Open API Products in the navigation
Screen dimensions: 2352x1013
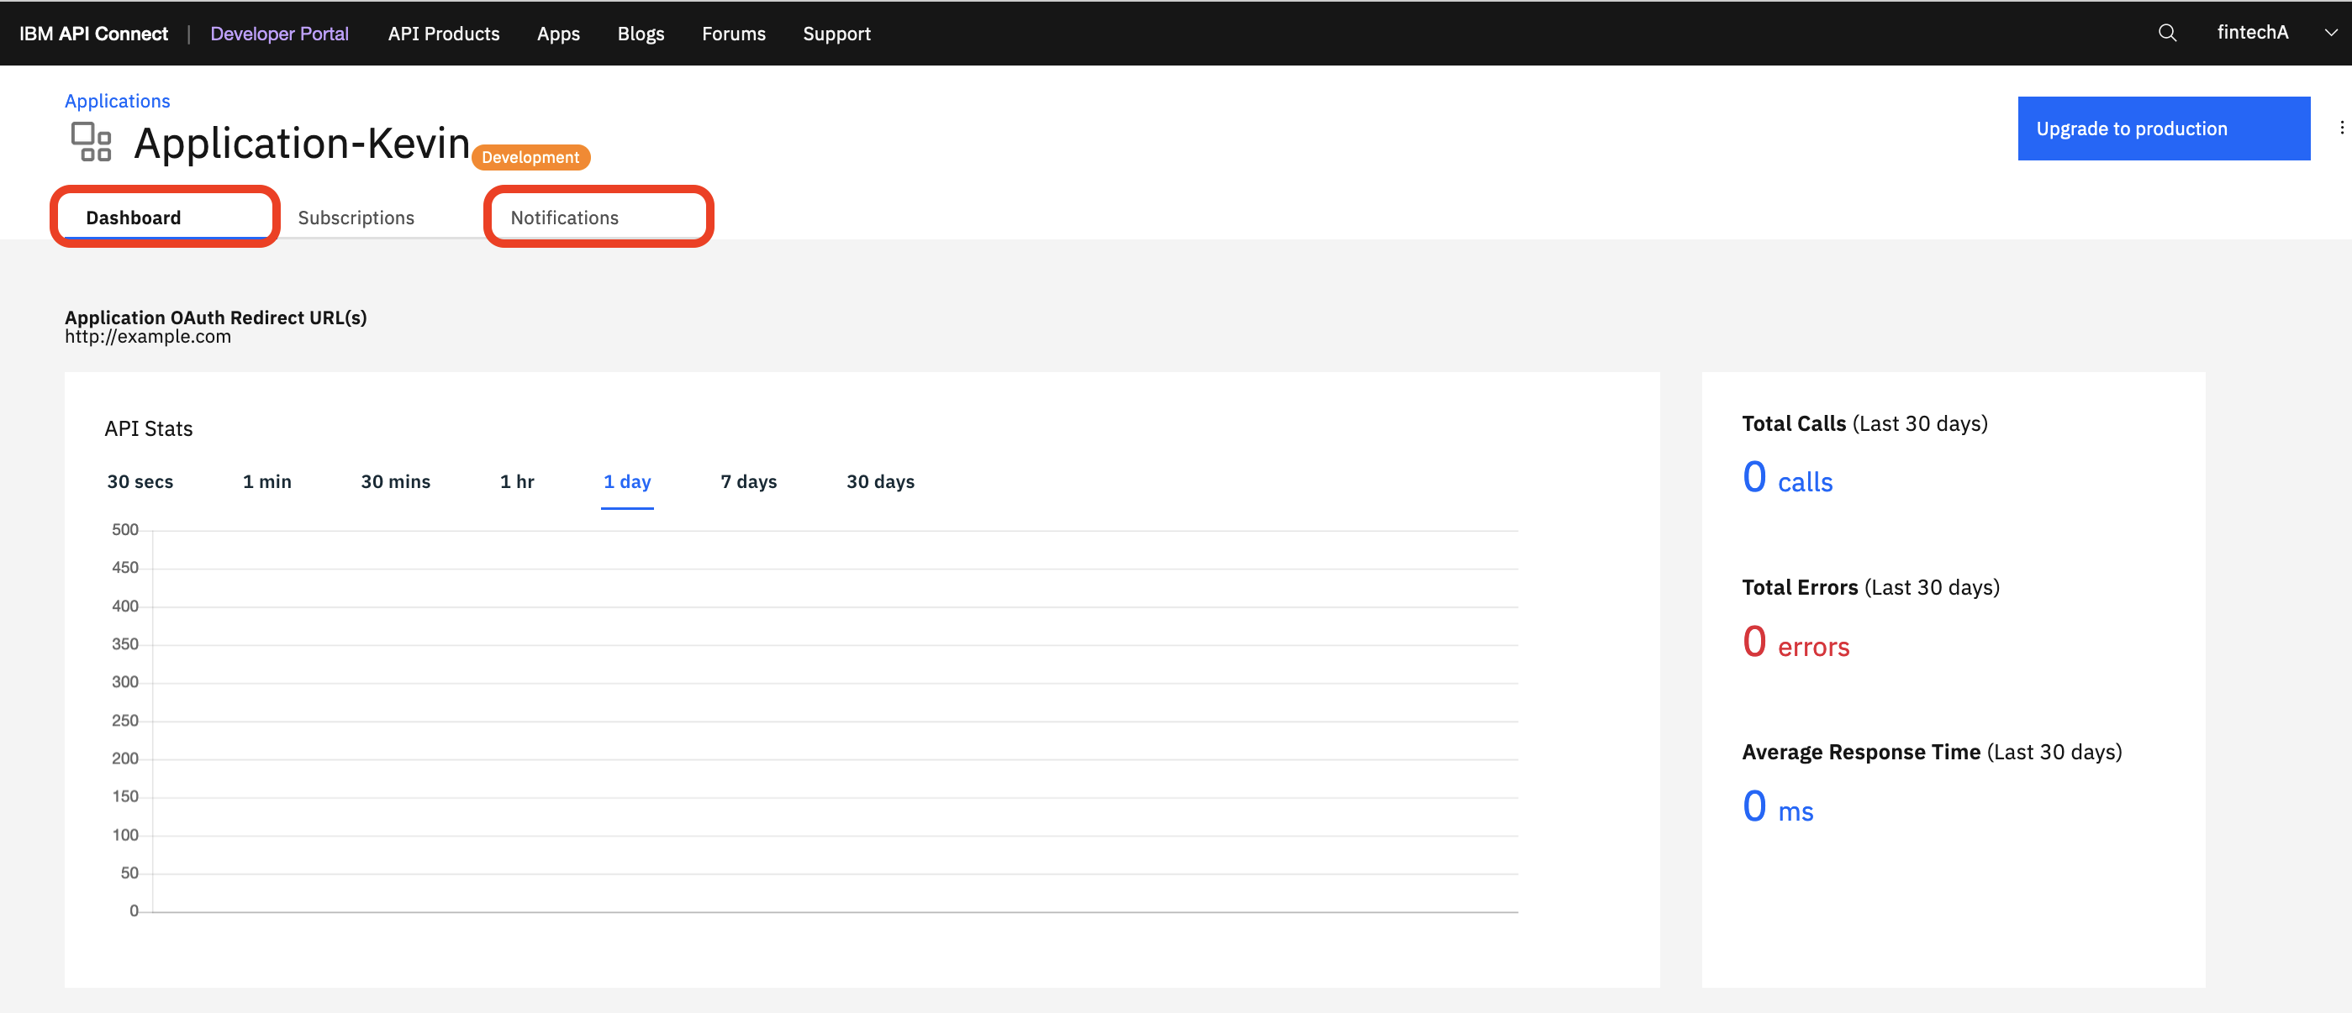click(x=444, y=34)
